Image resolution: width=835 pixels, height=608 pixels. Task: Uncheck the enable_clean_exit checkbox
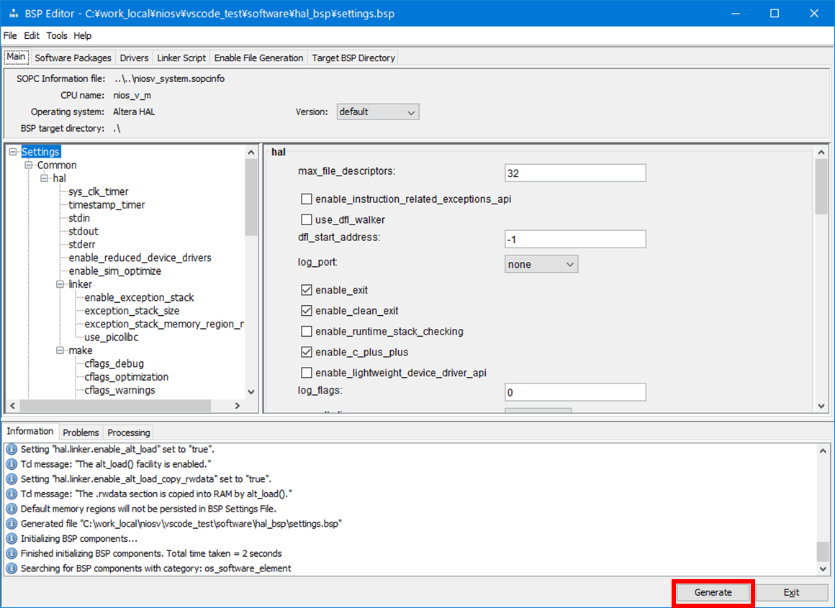pyautogui.click(x=307, y=311)
